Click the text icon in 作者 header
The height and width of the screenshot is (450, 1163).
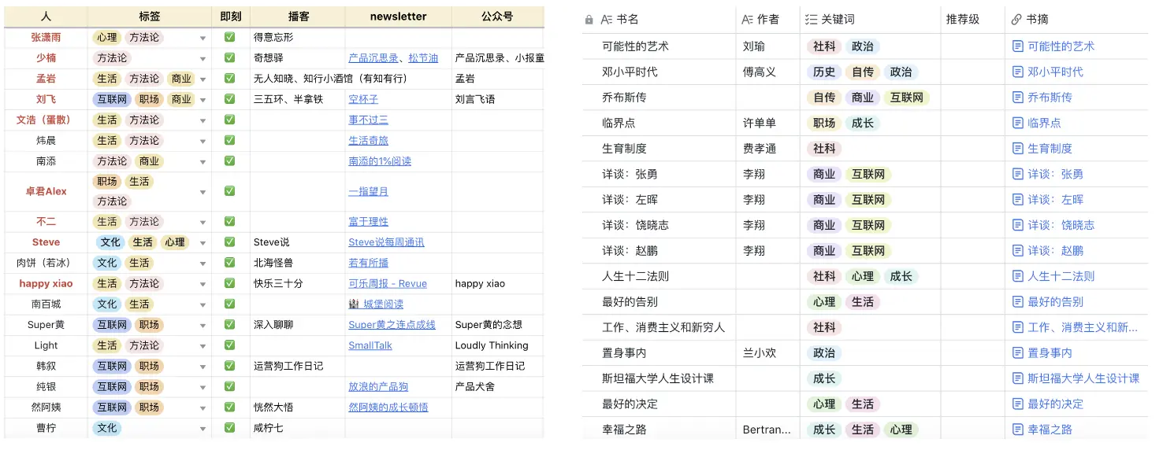point(748,20)
